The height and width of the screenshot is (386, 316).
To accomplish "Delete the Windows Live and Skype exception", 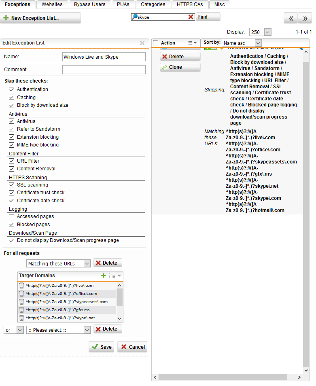I will [x=180, y=57].
